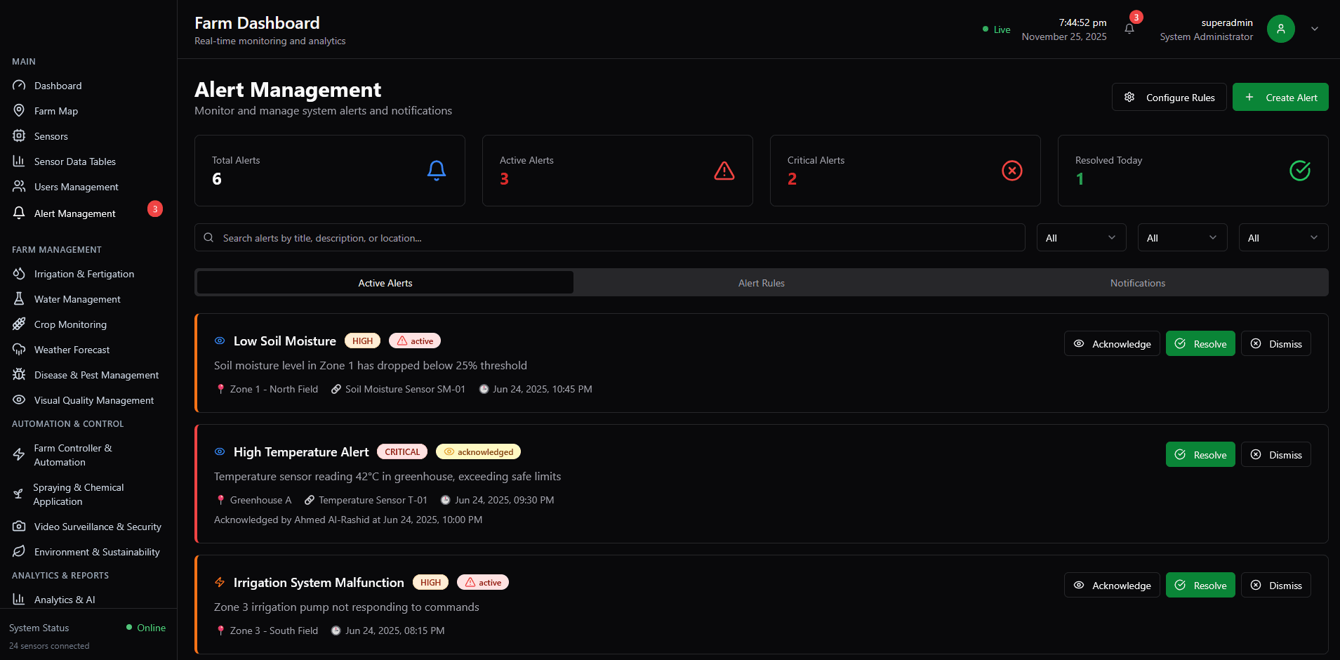Open Irrigation & Fertigation via its droplet icon
This screenshot has width=1340, height=660.
pyautogui.click(x=20, y=273)
